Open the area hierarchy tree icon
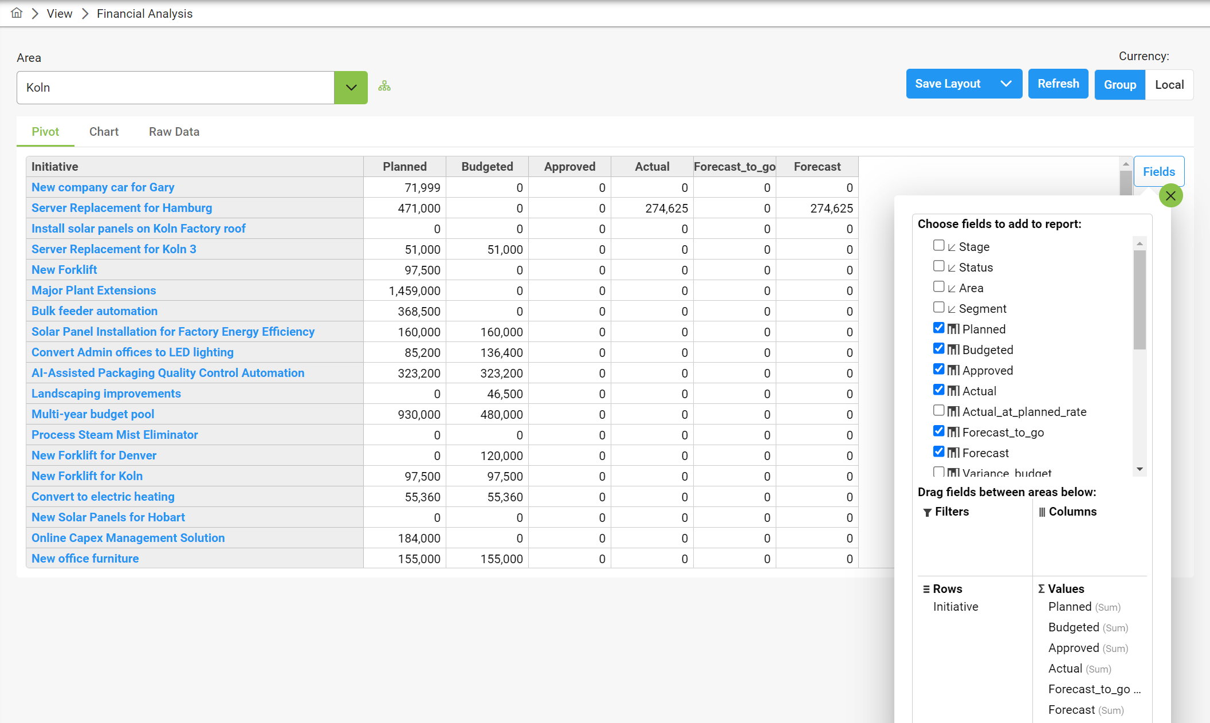 pyautogui.click(x=384, y=86)
